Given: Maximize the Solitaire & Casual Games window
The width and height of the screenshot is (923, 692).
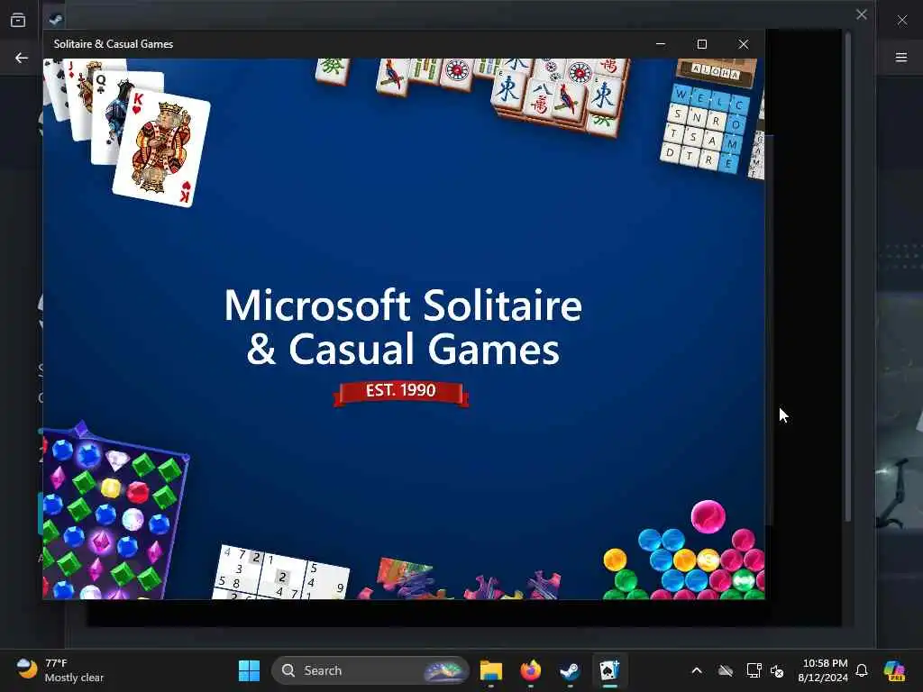Looking at the screenshot, I should click(701, 44).
